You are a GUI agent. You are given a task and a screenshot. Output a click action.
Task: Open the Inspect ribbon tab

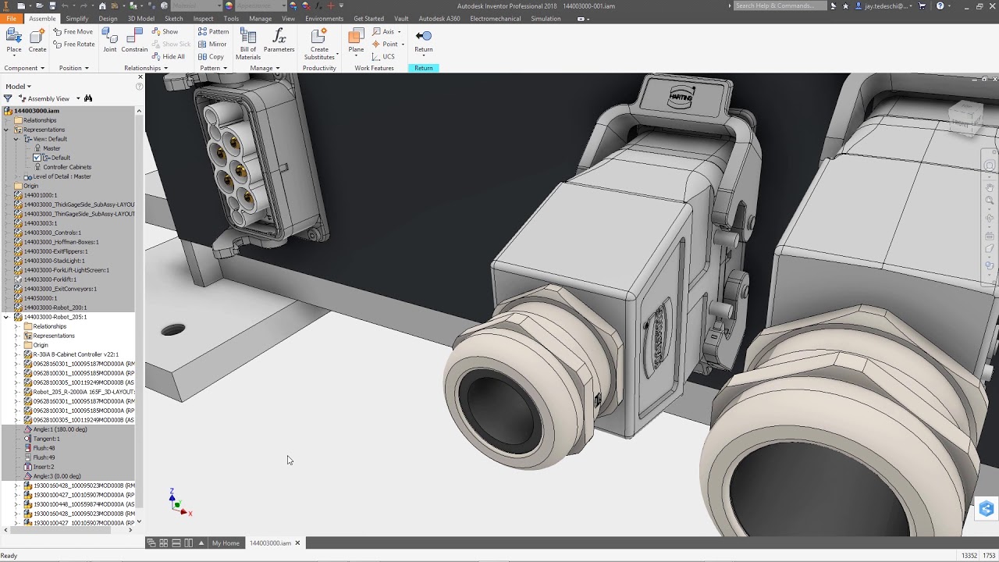click(203, 19)
